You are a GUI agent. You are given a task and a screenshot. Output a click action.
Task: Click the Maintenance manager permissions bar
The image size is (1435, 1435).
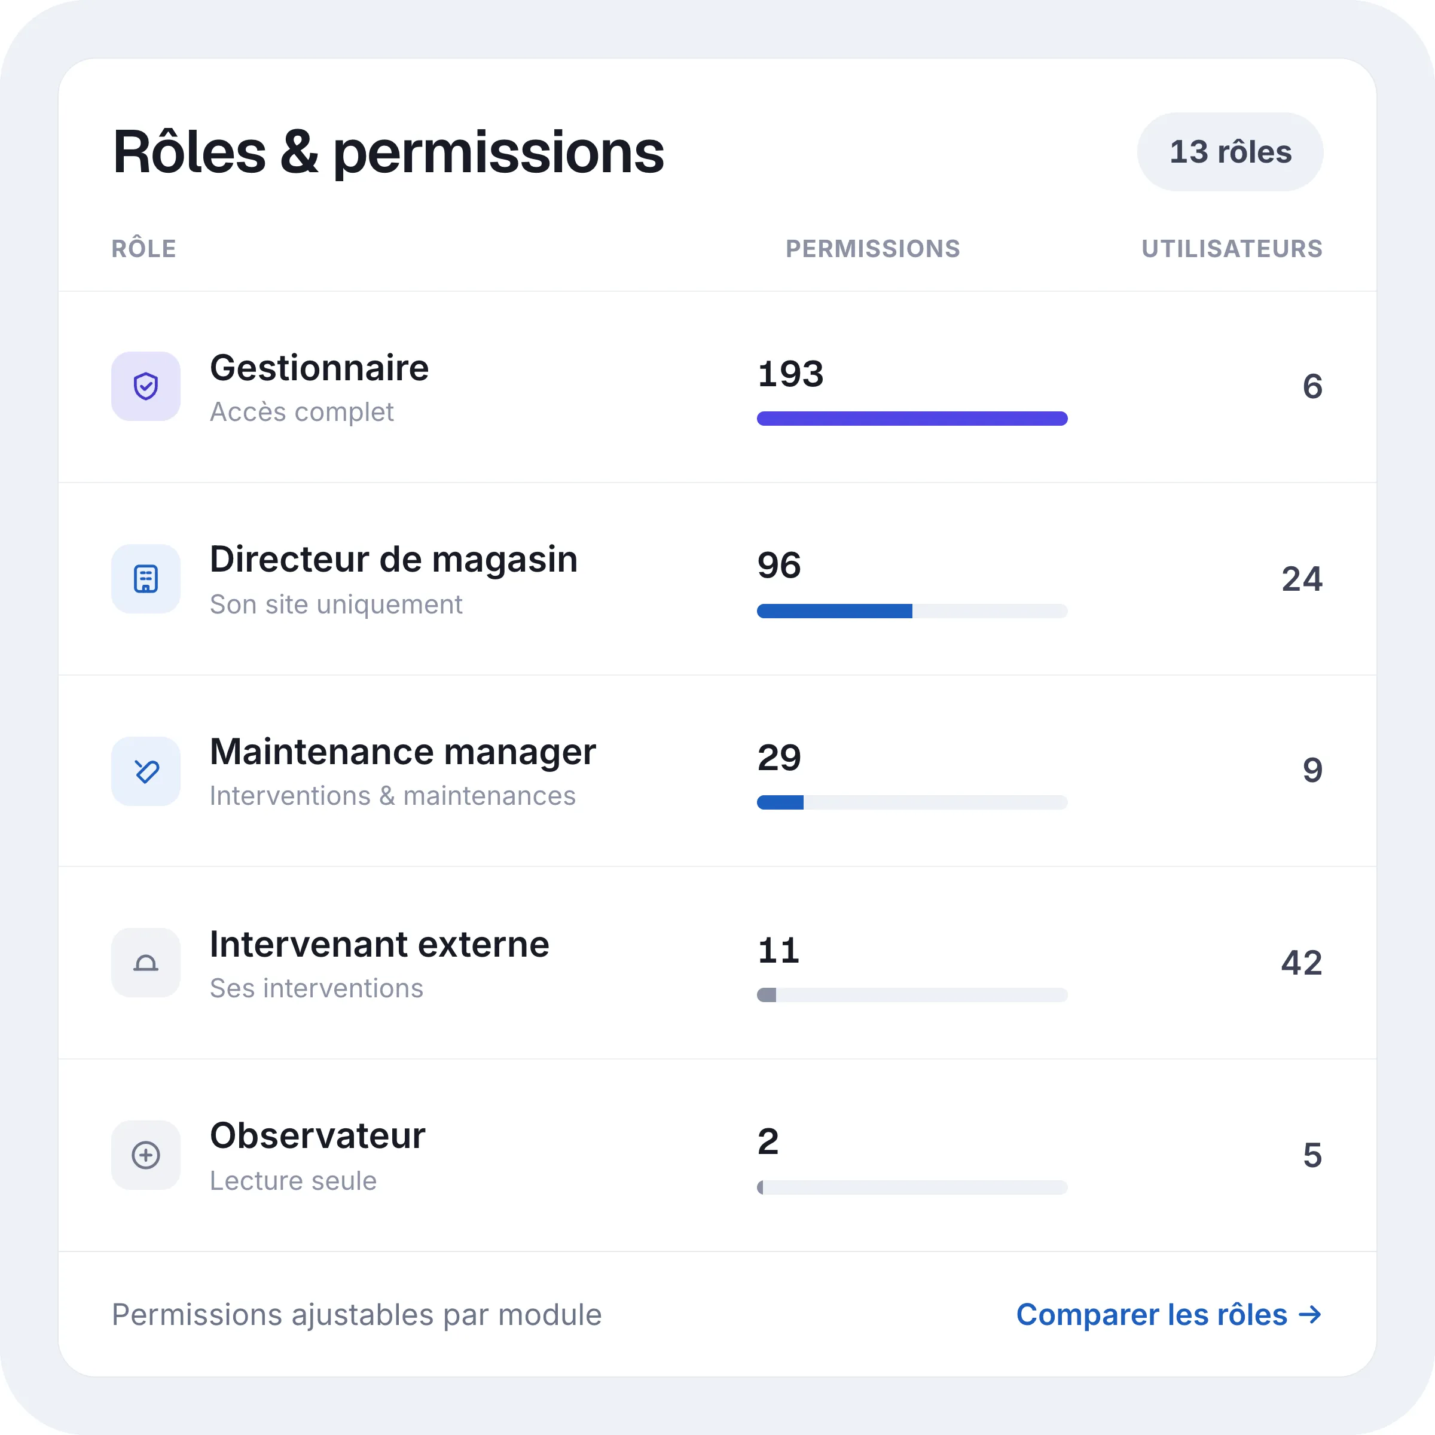coord(912,802)
